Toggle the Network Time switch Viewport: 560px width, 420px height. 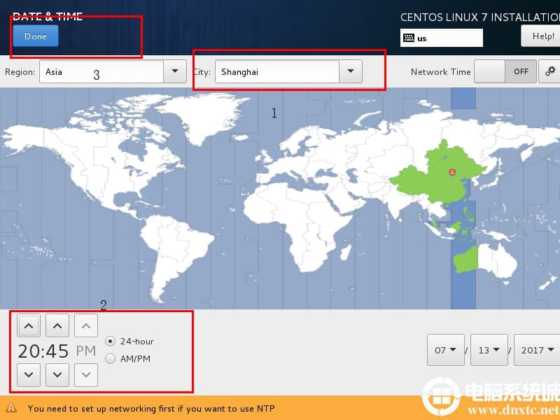point(505,71)
